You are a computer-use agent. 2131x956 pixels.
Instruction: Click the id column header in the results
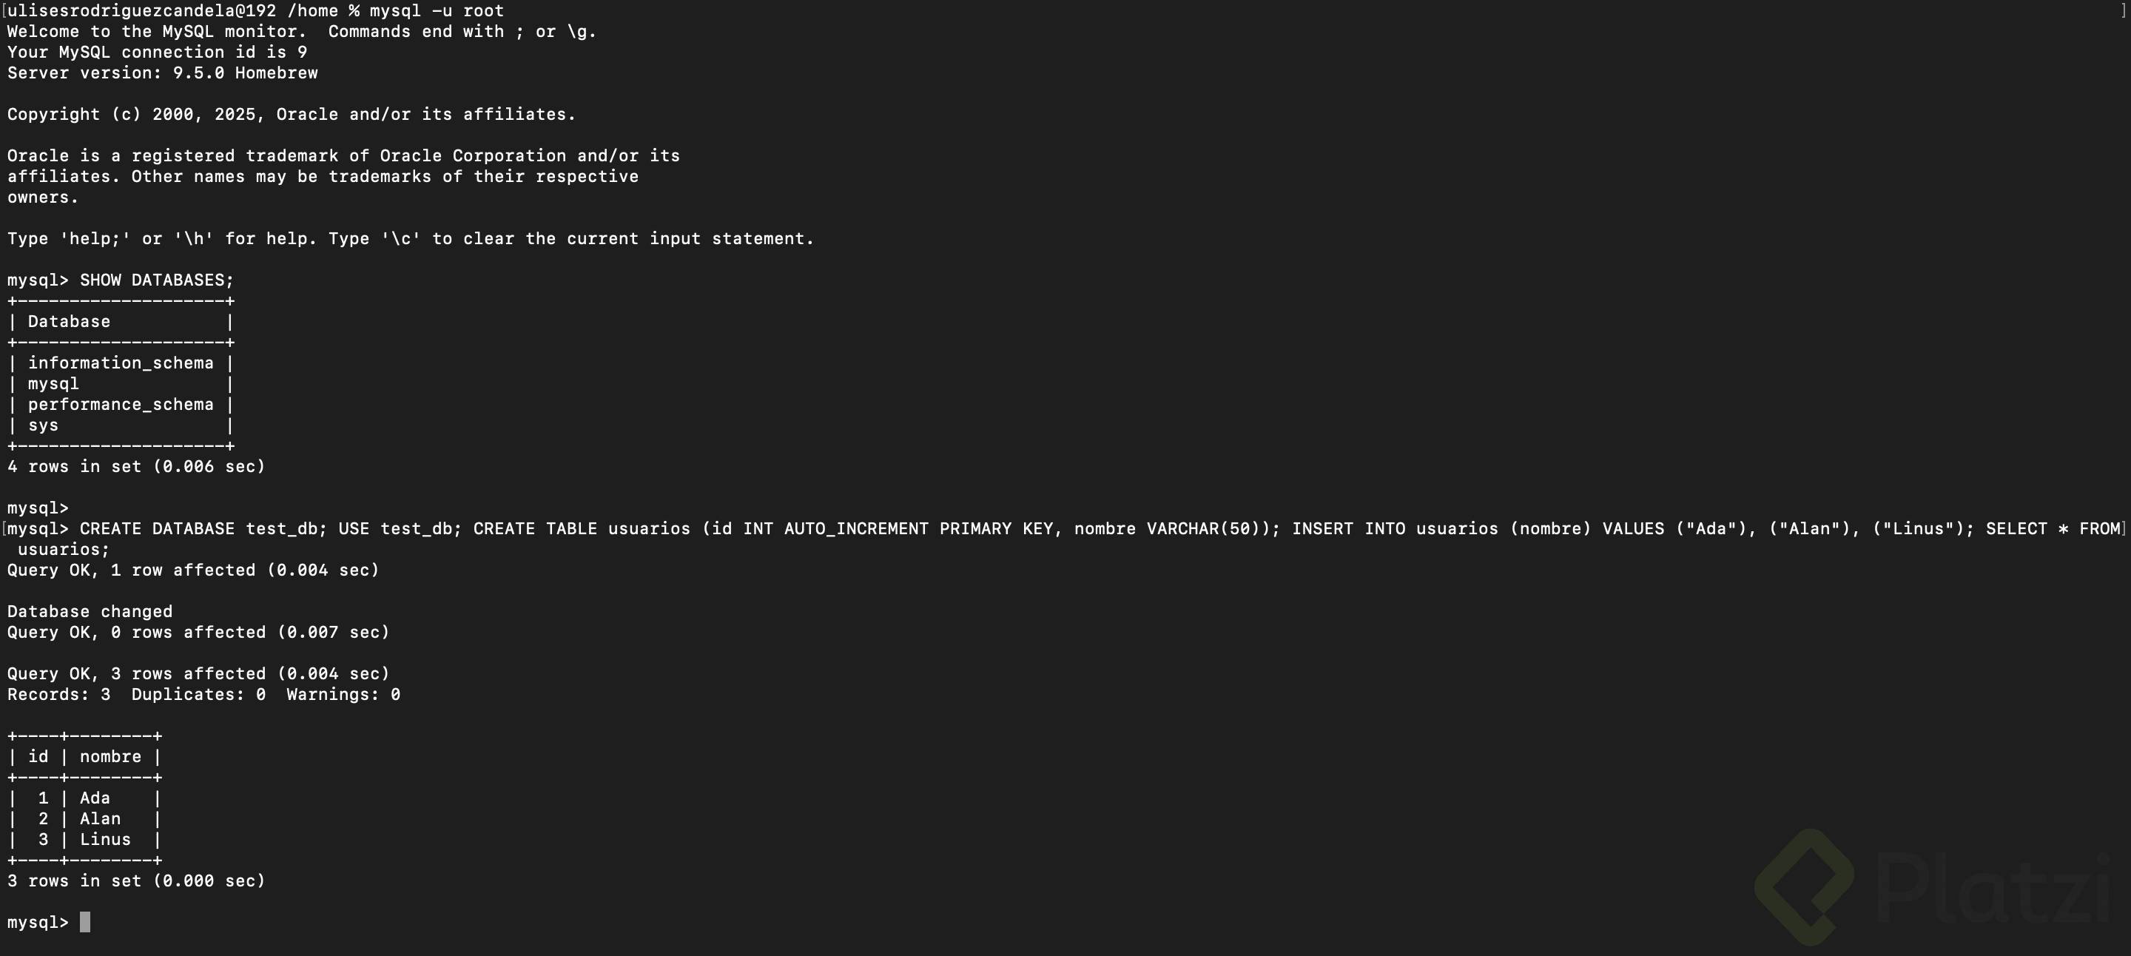click(x=38, y=757)
